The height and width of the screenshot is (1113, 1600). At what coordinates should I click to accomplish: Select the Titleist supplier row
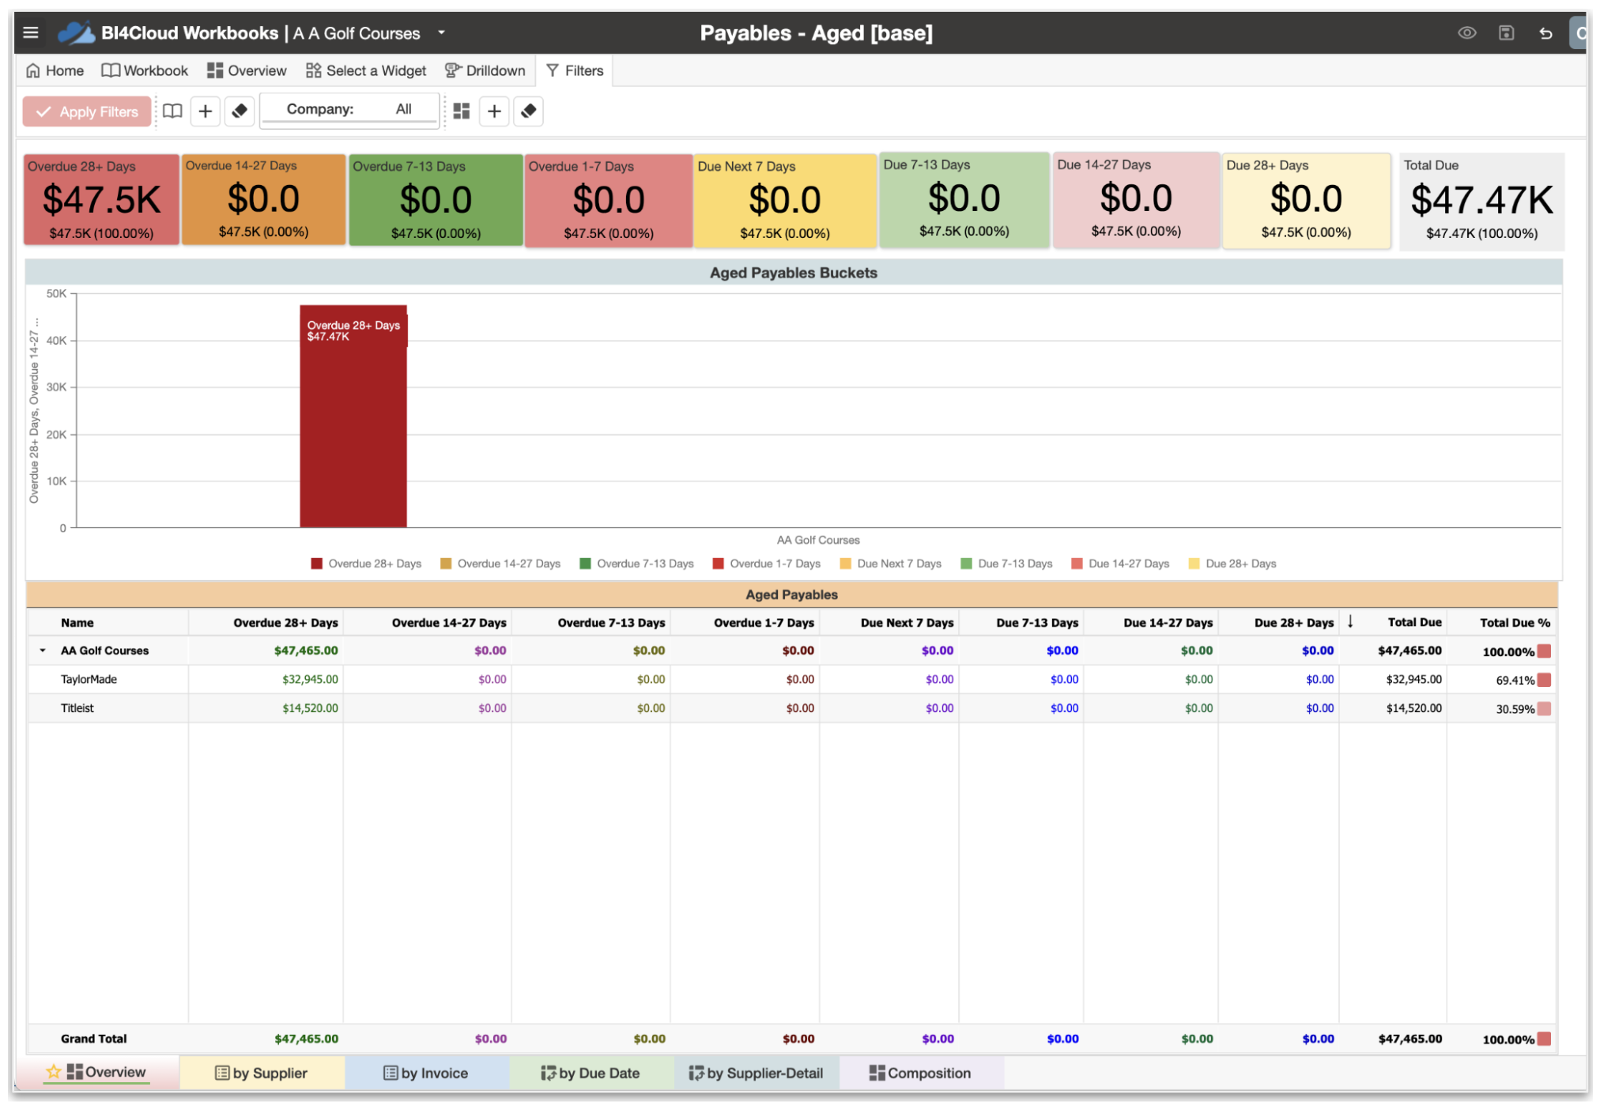coord(791,708)
